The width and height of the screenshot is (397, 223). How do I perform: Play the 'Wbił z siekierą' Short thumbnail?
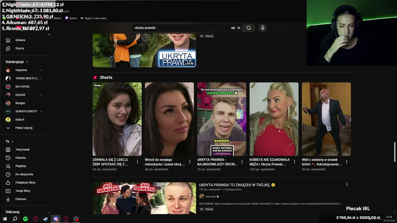(x=326, y=119)
